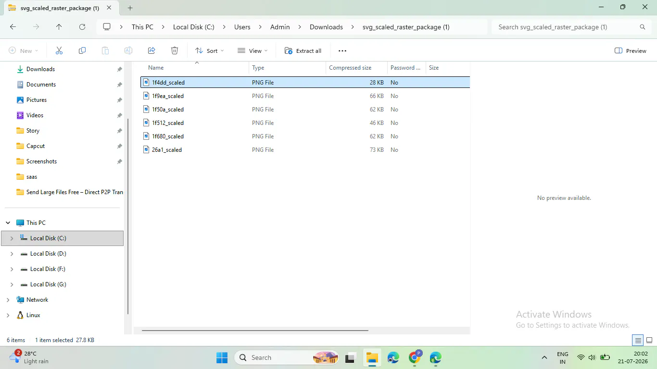This screenshot has height=369, width=657.
Task: Go up one folder level
Action: tap(59, 27)
